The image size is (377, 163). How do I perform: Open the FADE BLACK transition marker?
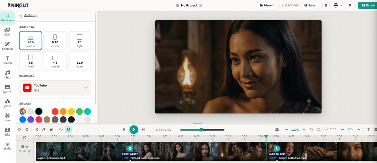coord(277,148)
